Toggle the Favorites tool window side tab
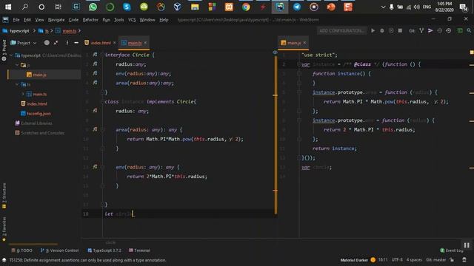The width and height of the screenshot is (474, 266). click(4, 229)
